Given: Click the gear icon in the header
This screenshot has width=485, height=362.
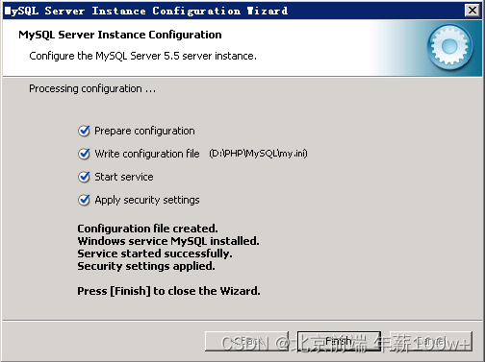Looking at the screenshot, I should [449, 47].
